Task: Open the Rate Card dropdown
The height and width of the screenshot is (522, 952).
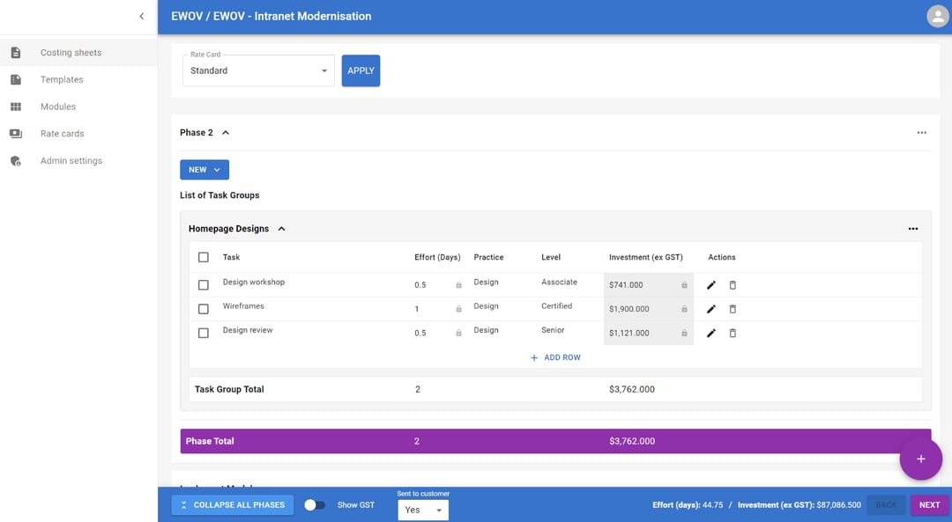Action: pyautogui.click(x=257, y=70)
